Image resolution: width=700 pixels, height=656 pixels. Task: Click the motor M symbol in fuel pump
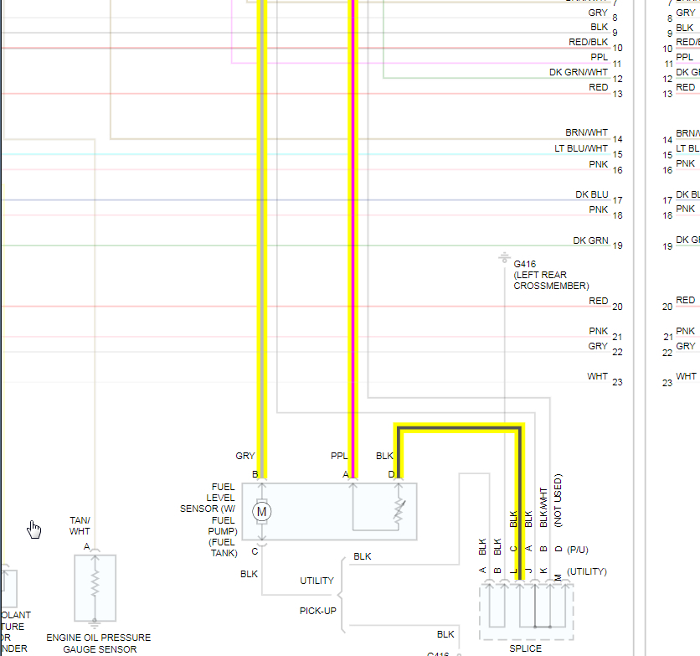[261, 512]
